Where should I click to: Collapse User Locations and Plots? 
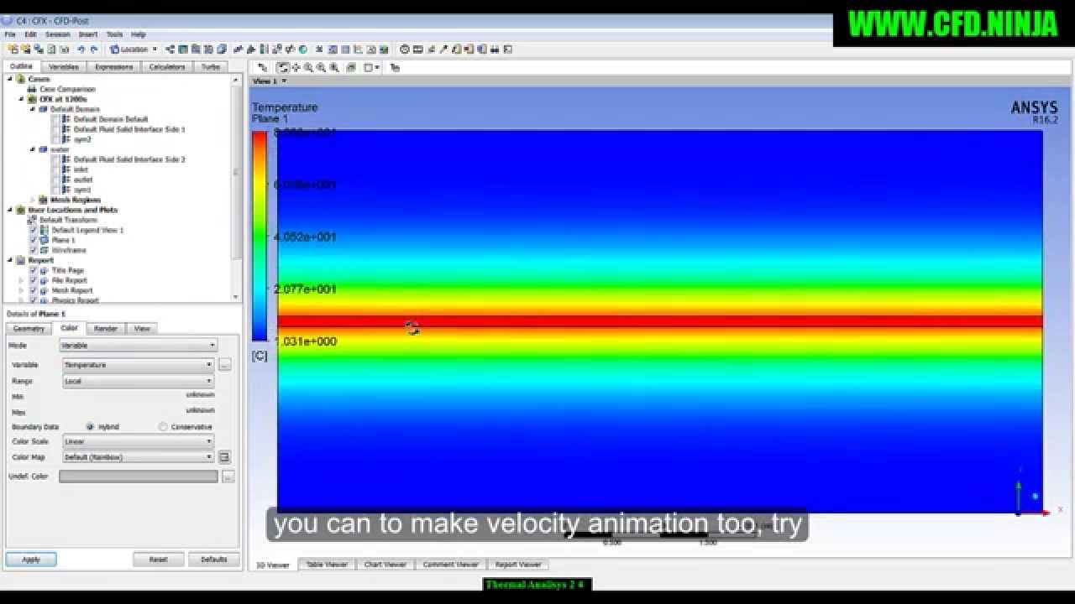pos(10,210)
